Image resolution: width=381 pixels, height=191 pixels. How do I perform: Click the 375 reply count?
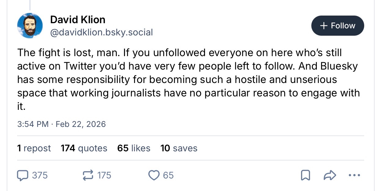[40, 175]
